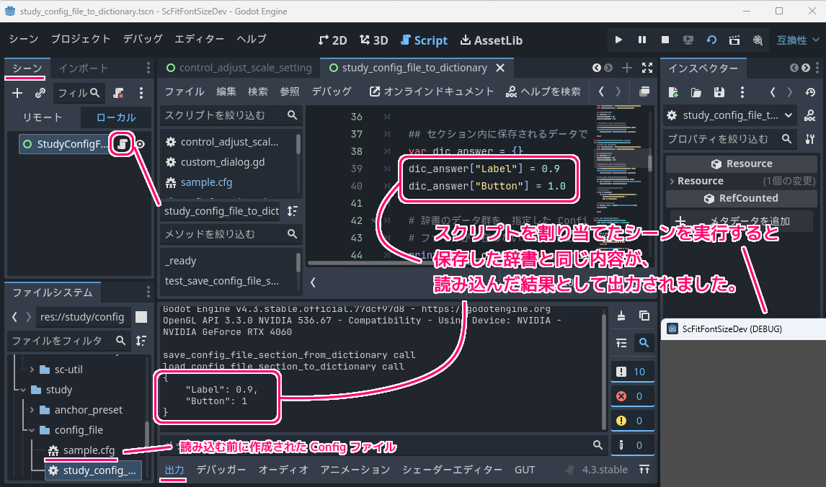Viewport: 826px width, 487px height.
Task: Add a new node with plus icon
Action: (x=18, y=93)
